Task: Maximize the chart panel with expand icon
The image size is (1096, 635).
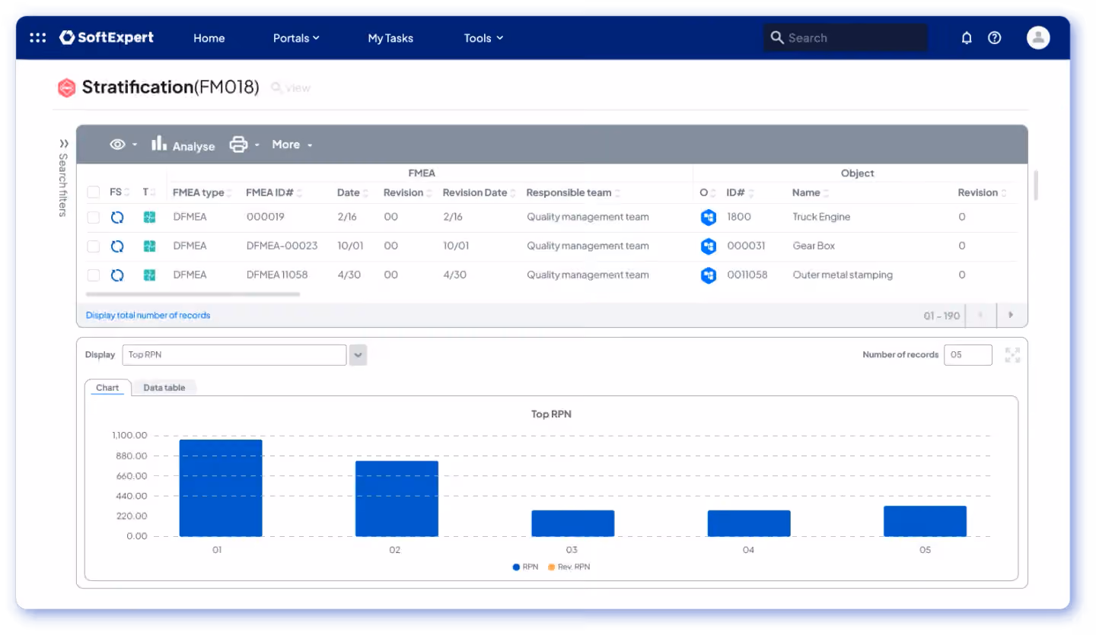Action: point(1012,355)
